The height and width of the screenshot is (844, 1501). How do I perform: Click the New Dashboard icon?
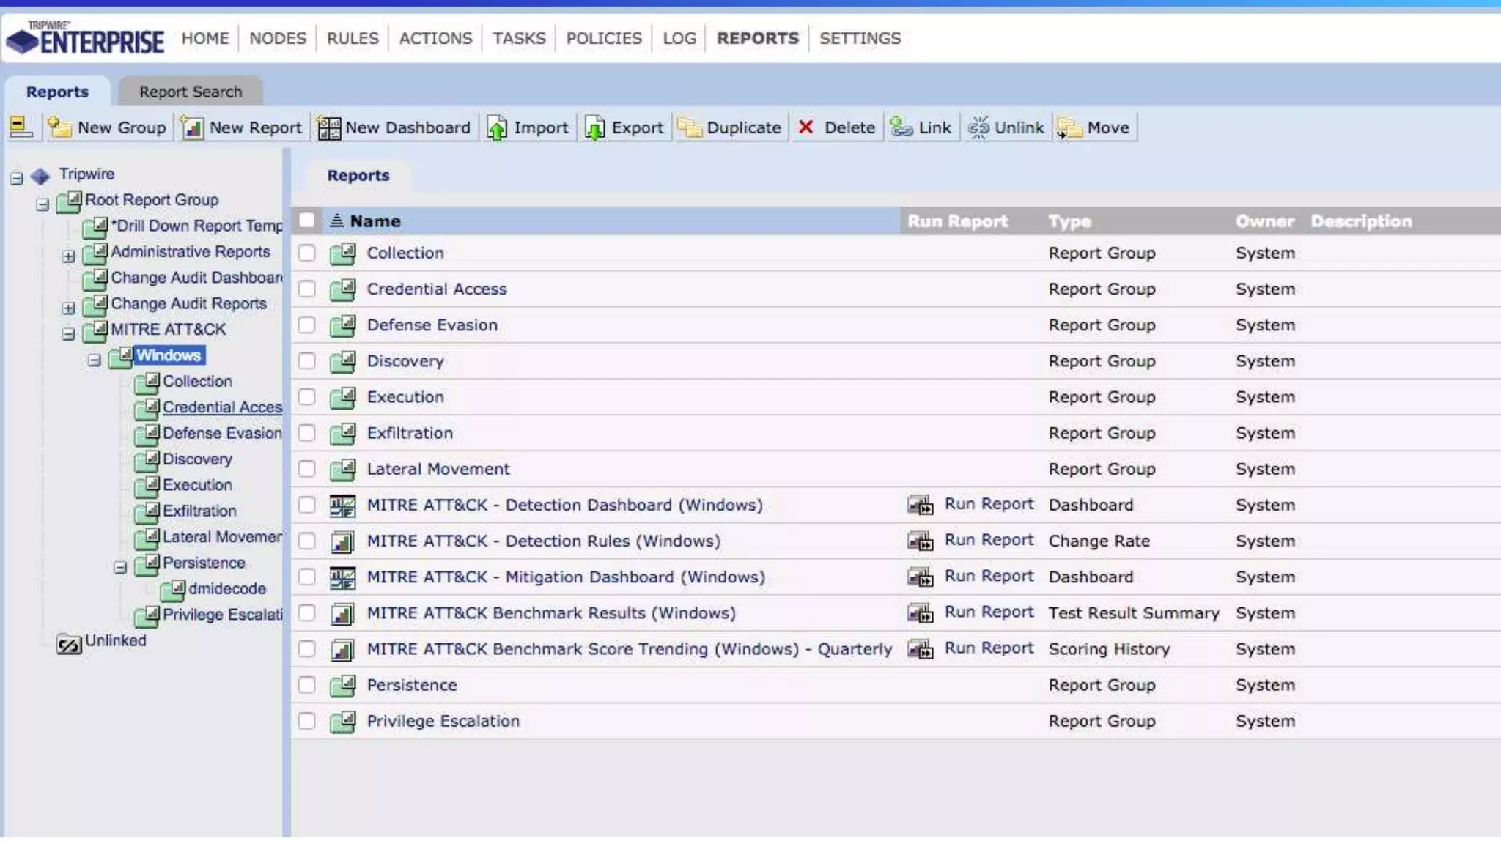pyautogui.click(x=328, y=128)
